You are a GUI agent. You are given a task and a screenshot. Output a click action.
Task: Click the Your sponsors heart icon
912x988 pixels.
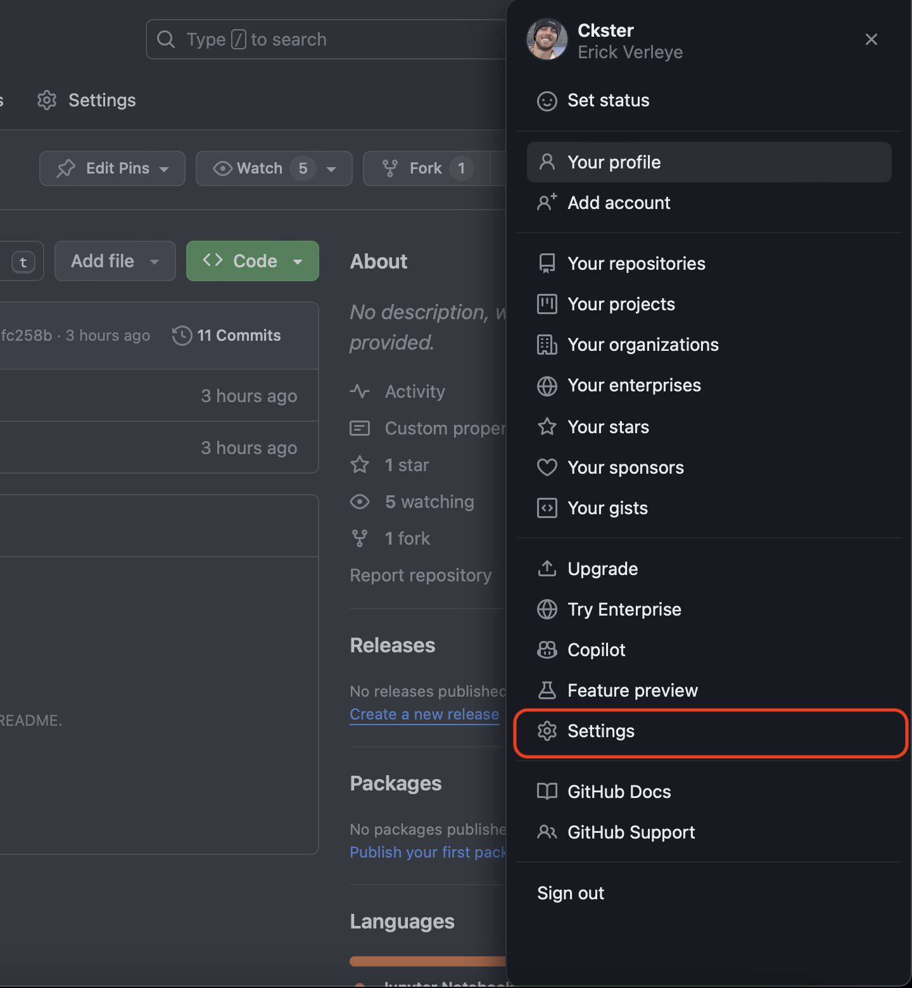[x=547, y=467]
